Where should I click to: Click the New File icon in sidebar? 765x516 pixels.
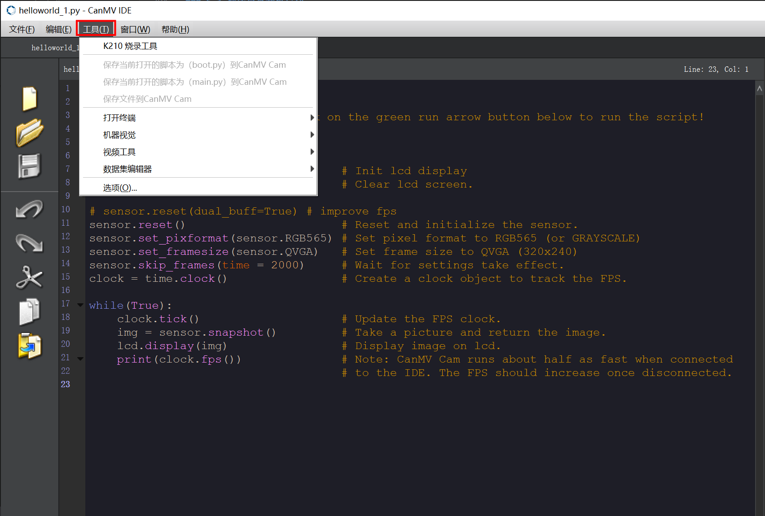[30, 98]
